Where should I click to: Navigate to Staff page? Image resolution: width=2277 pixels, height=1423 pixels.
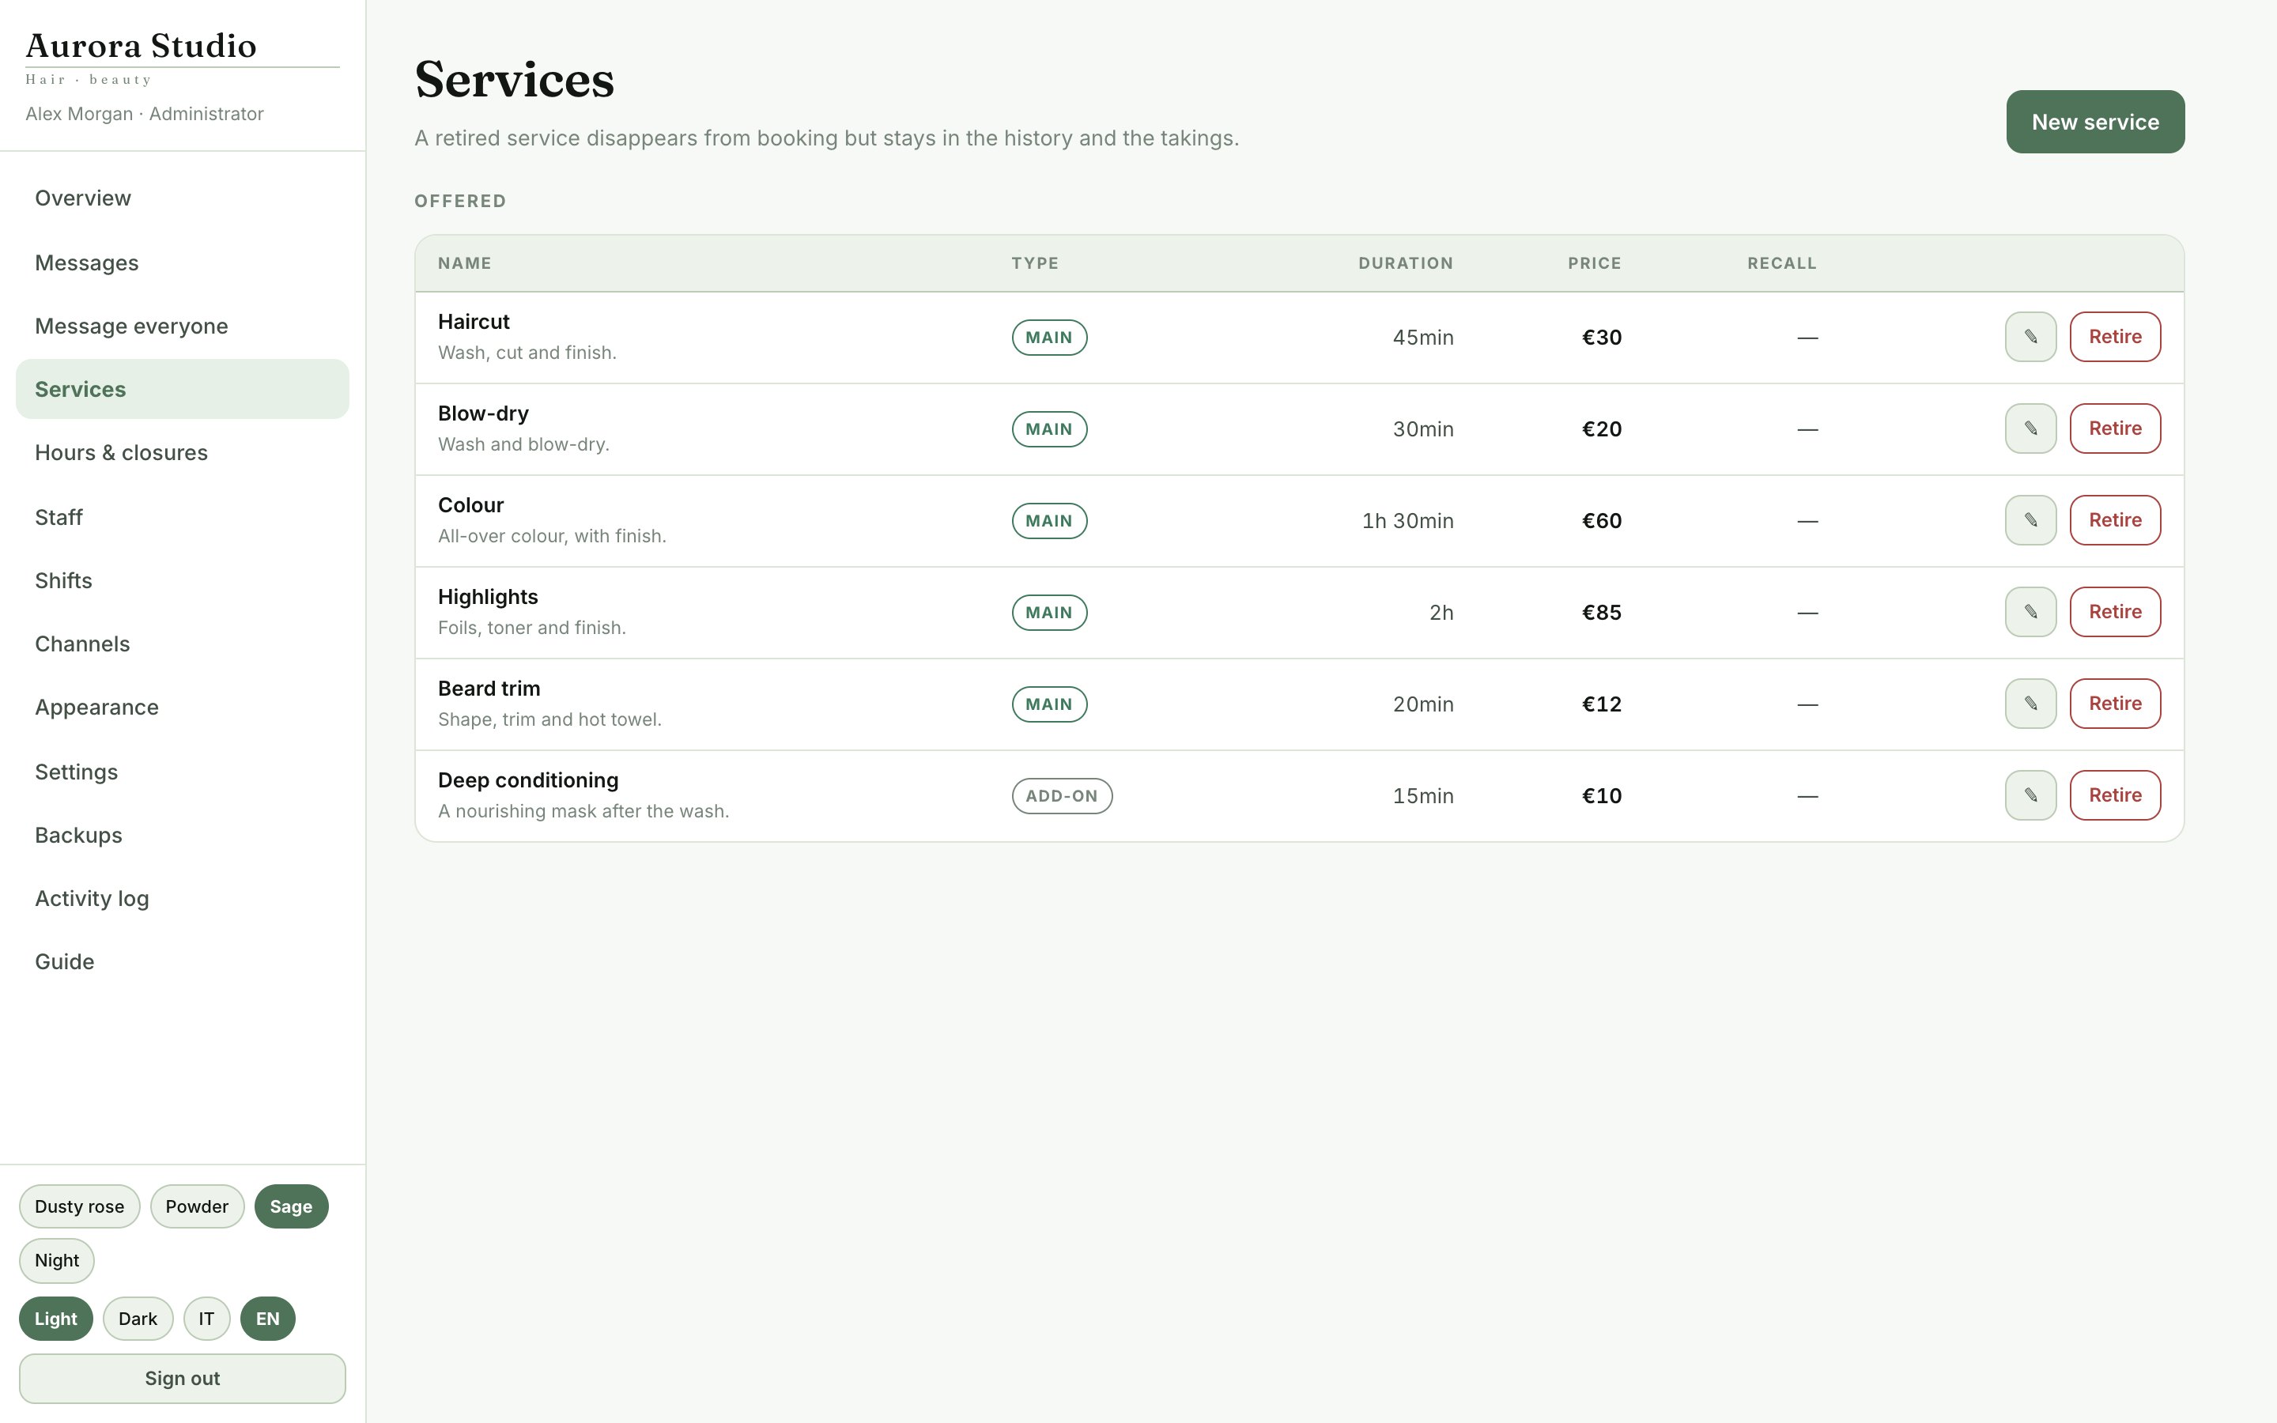[x=183, y=517]
